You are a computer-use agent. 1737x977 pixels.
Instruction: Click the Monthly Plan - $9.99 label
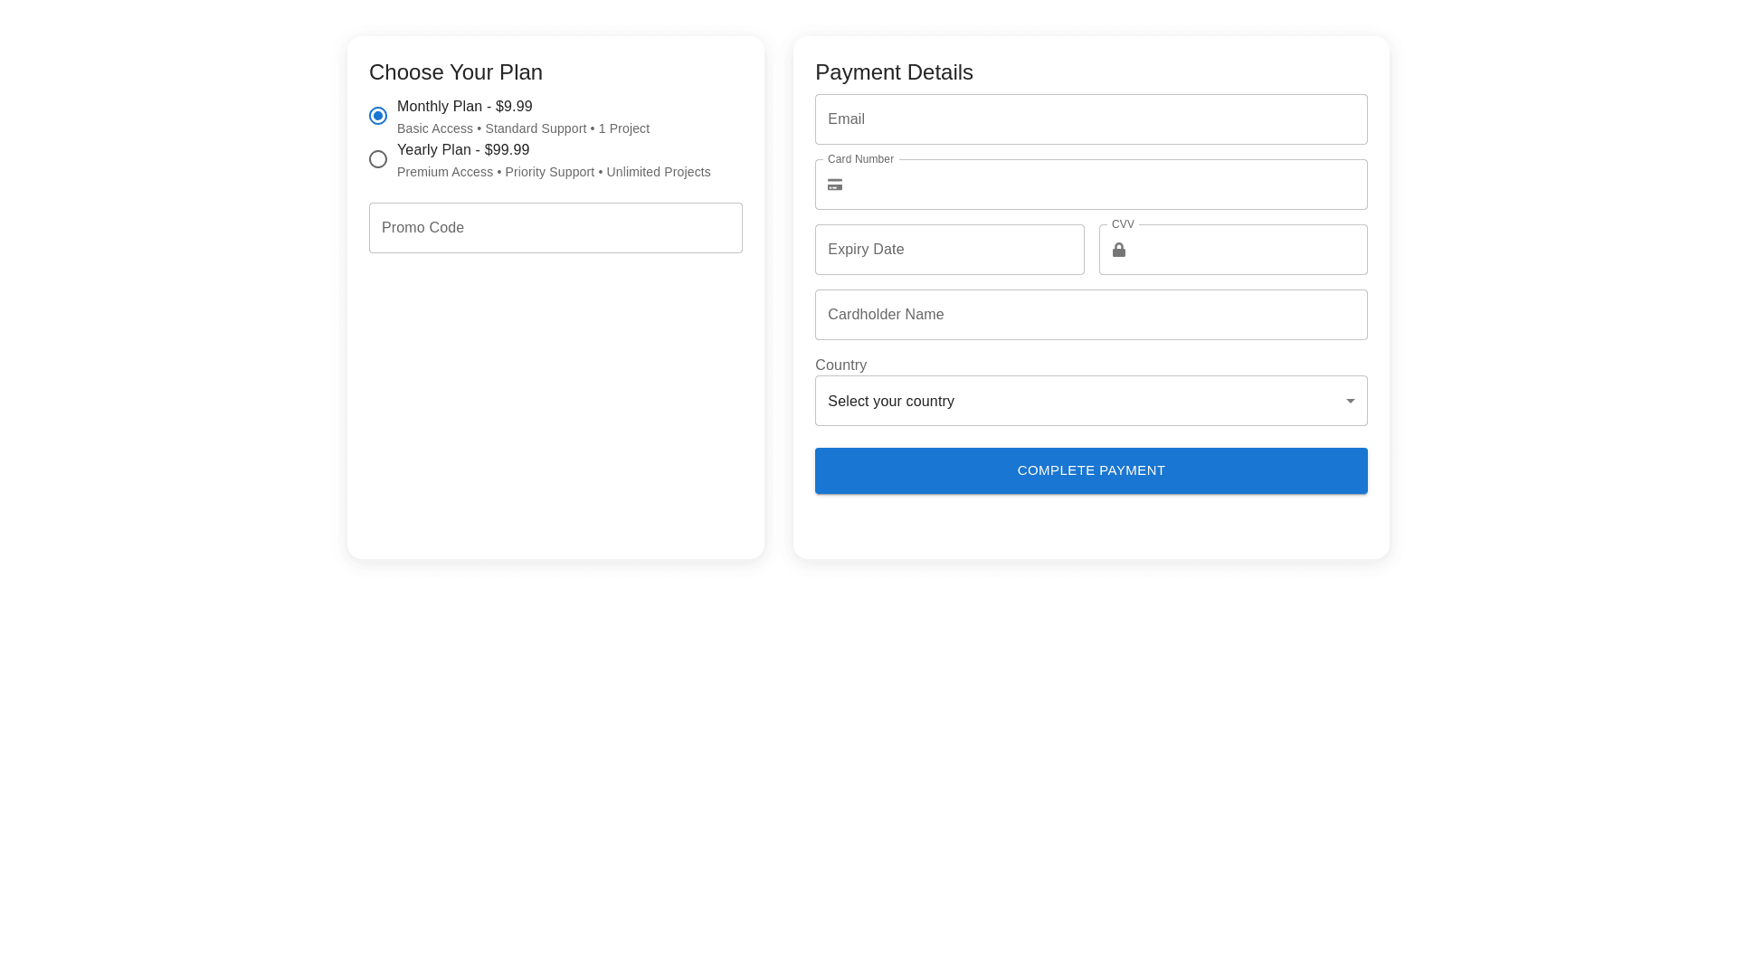464,107
